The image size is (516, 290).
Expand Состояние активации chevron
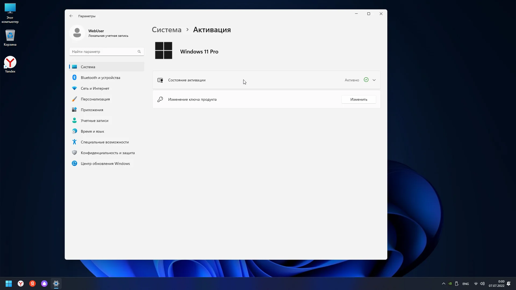(374, 80)
